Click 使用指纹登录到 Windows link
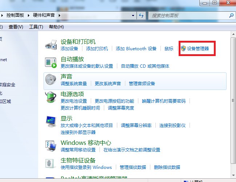 [86, 167]
